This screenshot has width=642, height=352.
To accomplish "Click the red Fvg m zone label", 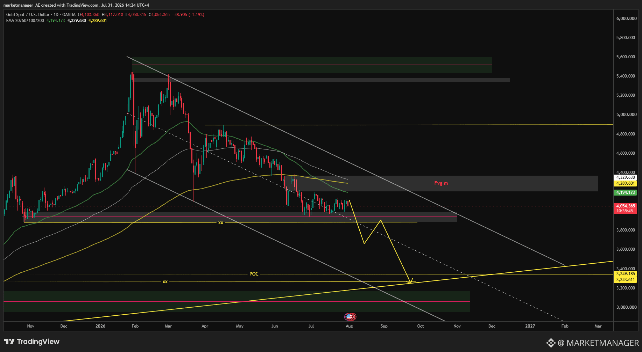I will point(441,183).
